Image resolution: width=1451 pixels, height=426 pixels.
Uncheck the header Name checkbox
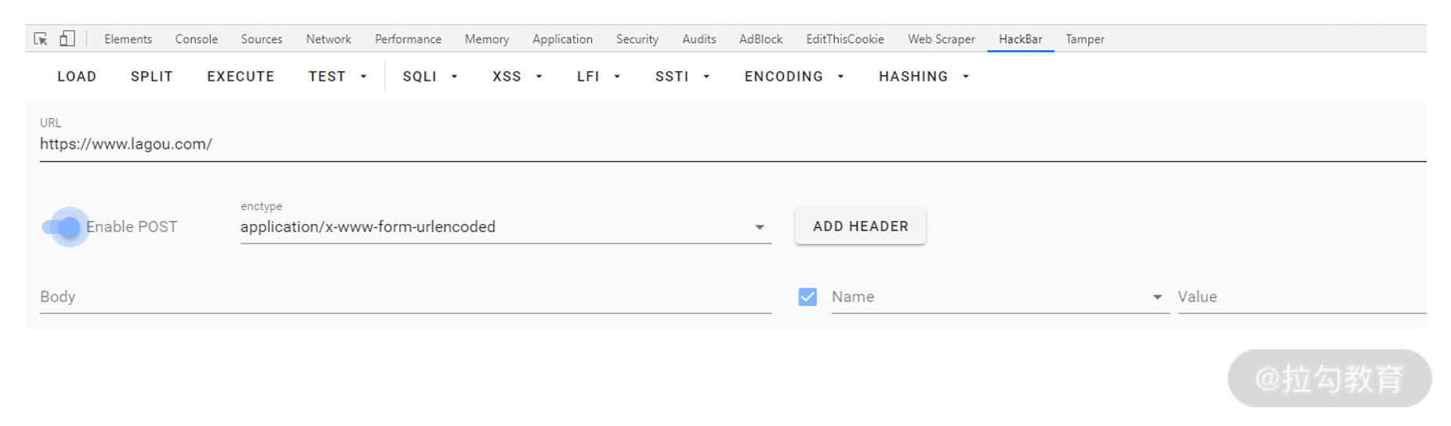click(807, 297)
